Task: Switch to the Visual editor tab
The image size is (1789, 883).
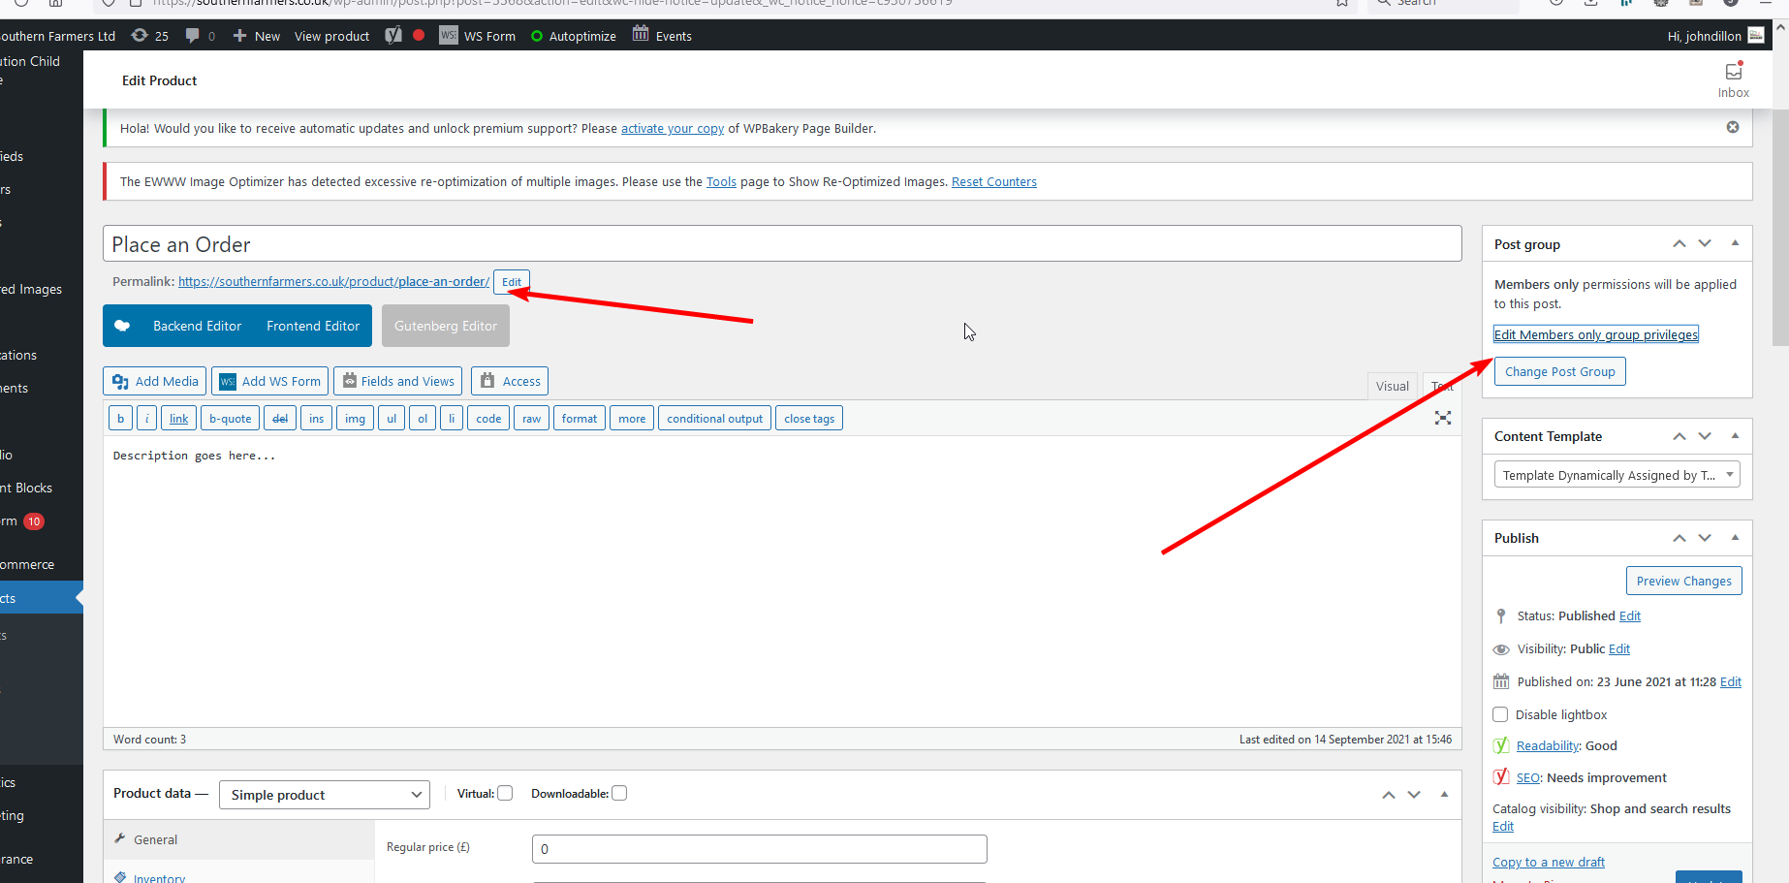Action: point(1392,386)
